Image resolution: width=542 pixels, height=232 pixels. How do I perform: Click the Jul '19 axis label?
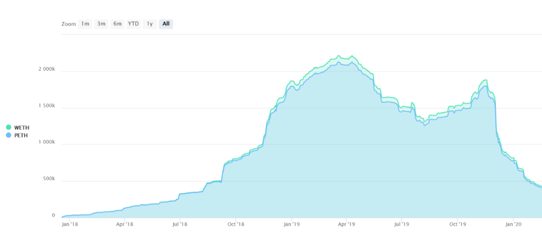pos(401,224)
